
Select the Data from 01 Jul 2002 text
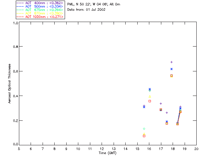[x=86, y=9]
